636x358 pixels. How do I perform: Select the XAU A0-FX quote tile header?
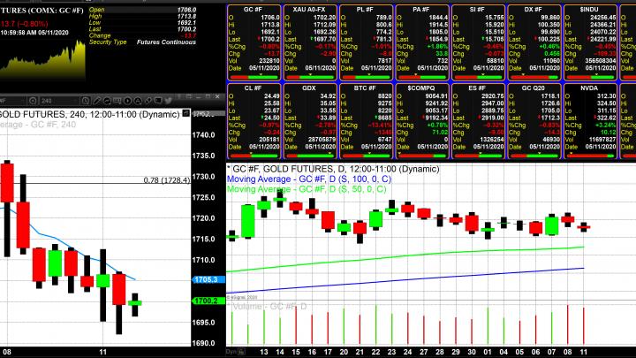click(309, 9)
